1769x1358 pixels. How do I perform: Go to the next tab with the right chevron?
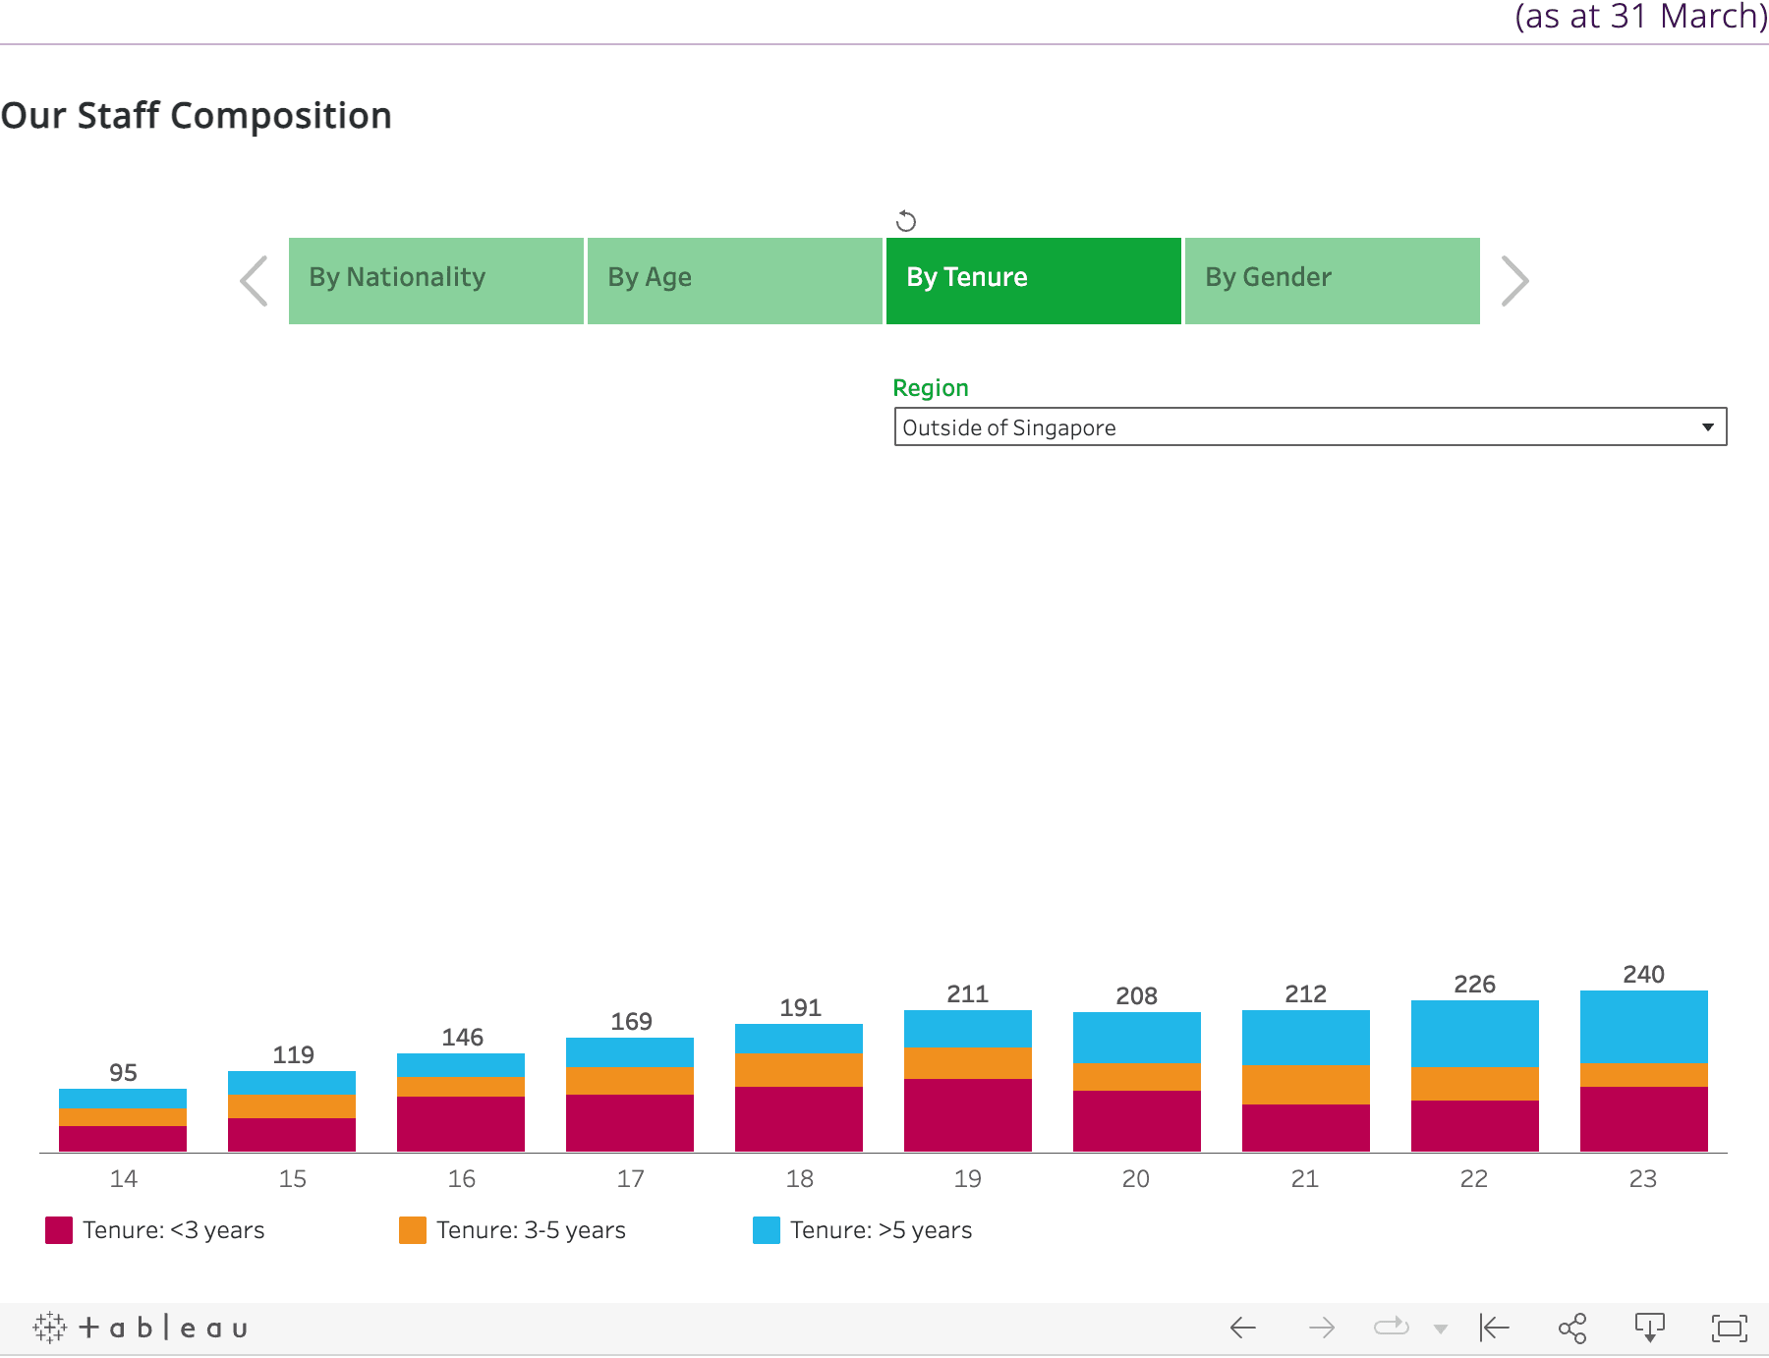[x=1515, y=281]
